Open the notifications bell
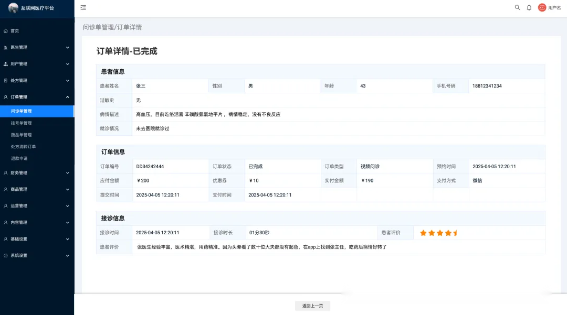This screenshot has height=315, width=567. (529, 8)
